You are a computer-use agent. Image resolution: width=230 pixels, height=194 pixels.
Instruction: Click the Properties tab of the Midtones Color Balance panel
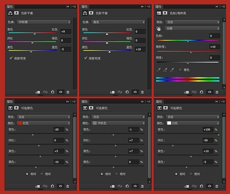(x=10, y=6)
